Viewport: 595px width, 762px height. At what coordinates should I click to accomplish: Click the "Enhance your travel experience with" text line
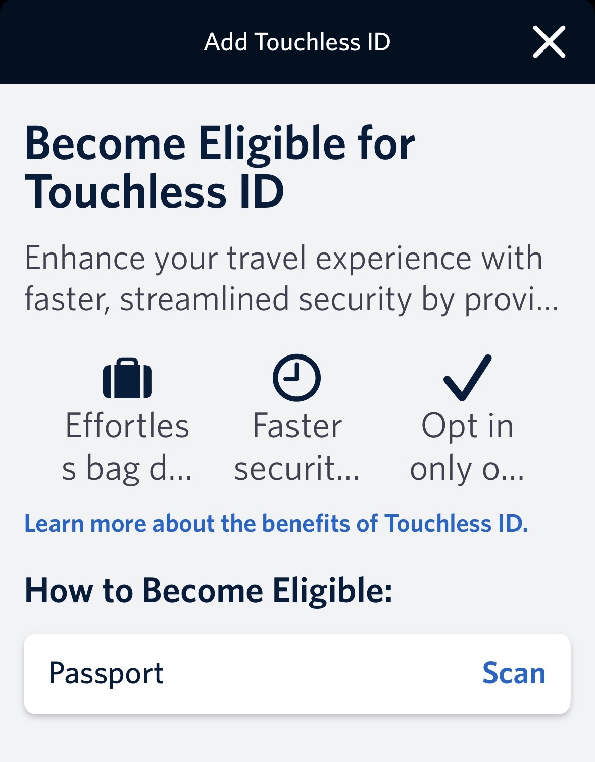[x=283, y=258]
